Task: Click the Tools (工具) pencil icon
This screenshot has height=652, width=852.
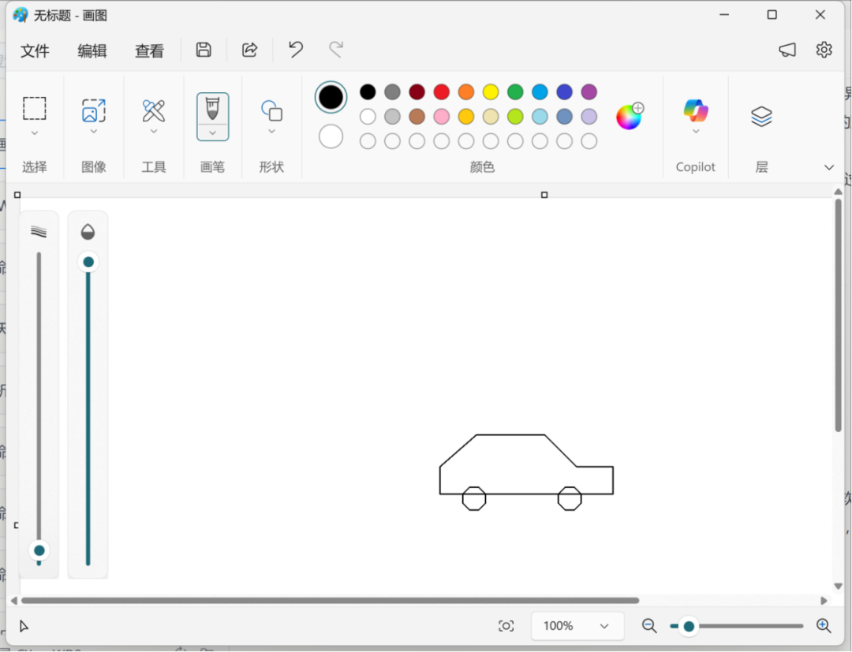Action: coord(154,110)
